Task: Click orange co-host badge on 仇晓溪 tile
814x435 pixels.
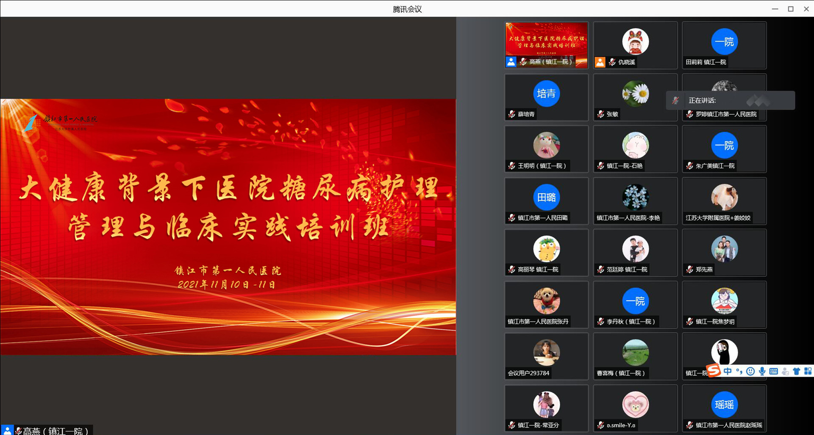Action: tap(600, 62)
